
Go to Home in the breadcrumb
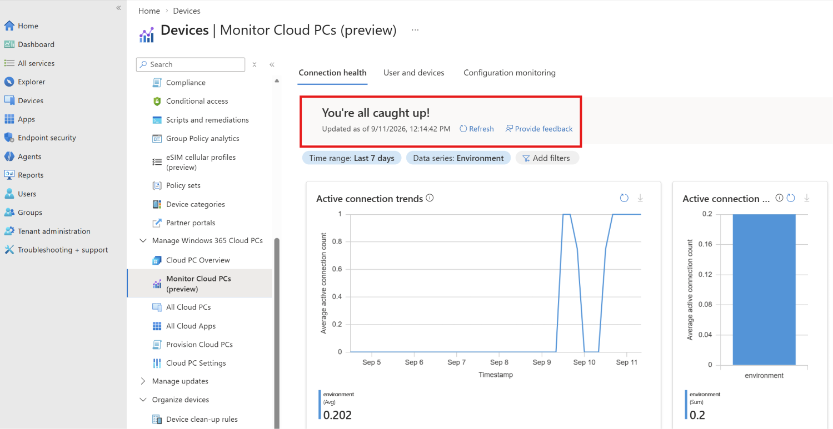[149, 11]
